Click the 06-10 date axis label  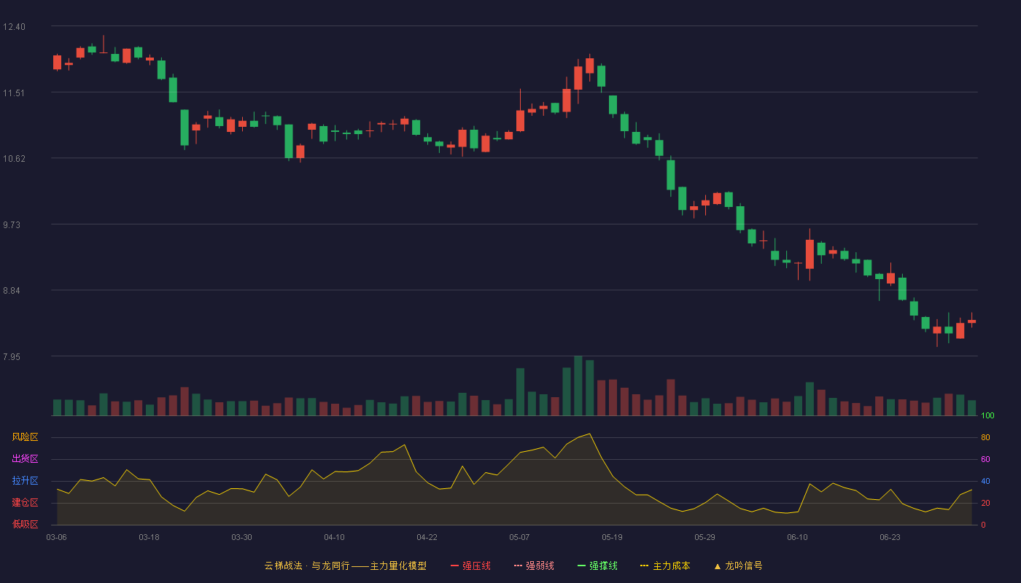797,537
